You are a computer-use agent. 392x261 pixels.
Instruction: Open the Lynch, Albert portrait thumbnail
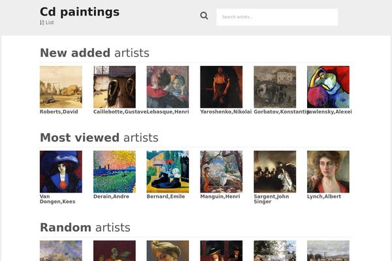click(328, 172)
